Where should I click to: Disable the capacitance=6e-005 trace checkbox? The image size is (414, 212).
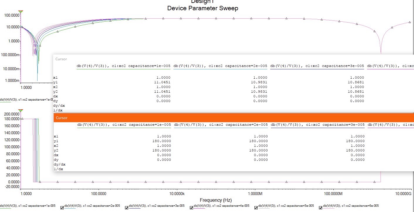pyautogui.click(x=321, y=208)
